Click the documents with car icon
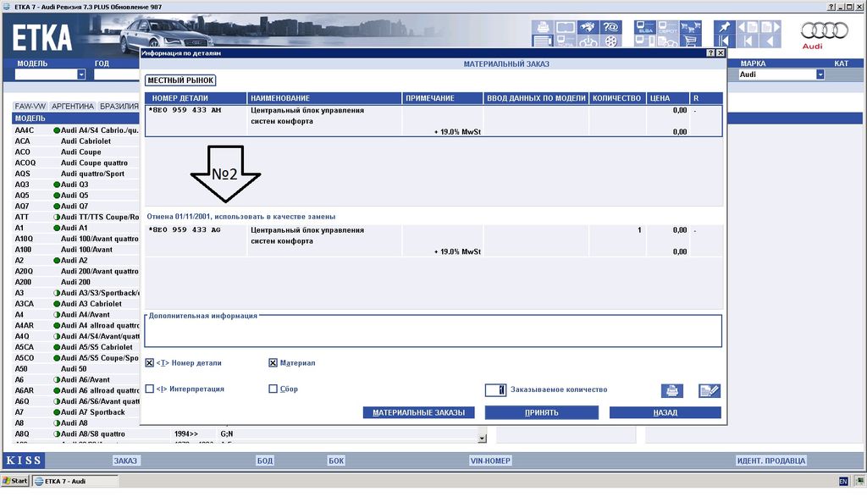Image resolution: width=867 pixels, height=502 pixels. coord(668,41)
